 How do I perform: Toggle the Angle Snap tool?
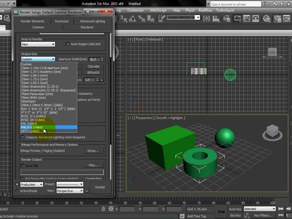[132, 19]
